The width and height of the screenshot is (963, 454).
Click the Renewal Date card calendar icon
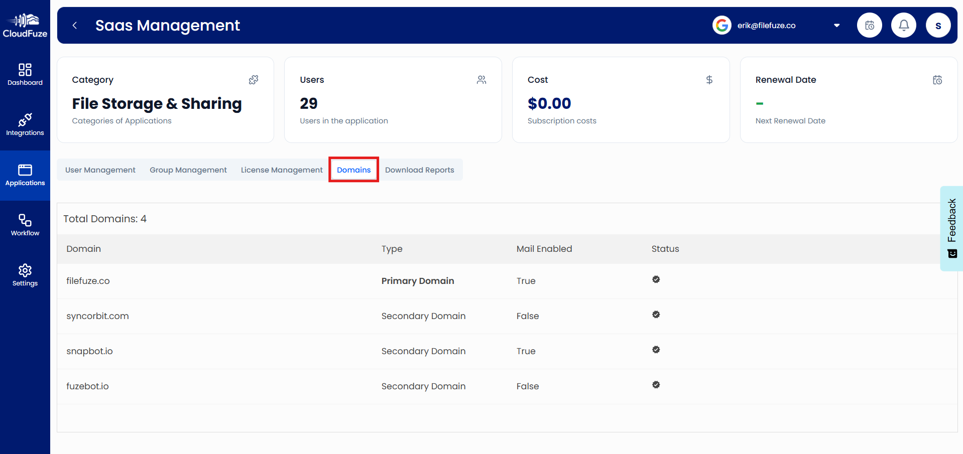[937, 80]
